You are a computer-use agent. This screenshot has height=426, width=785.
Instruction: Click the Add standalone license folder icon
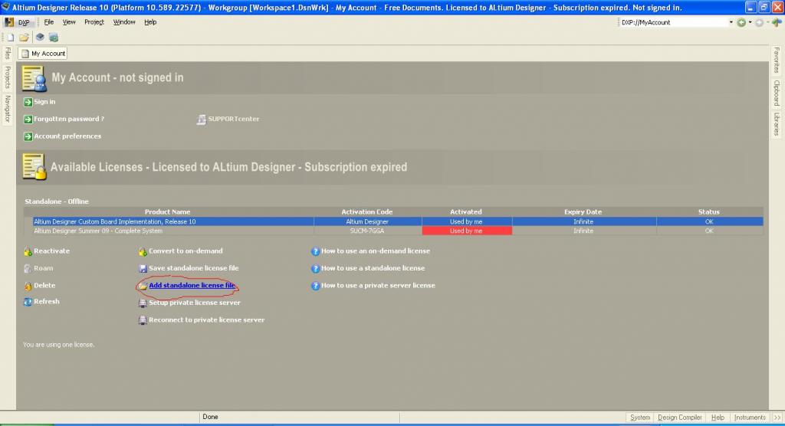coord(143,286)
